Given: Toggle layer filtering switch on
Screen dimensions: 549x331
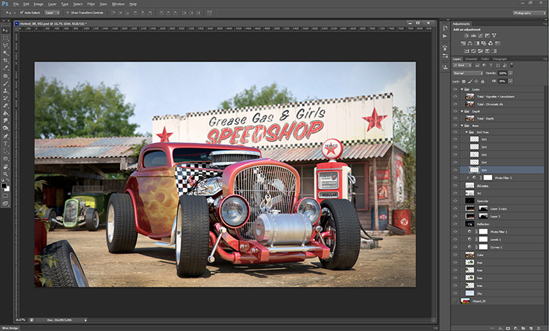Looking at the screenshot, I should pos(512,66).
